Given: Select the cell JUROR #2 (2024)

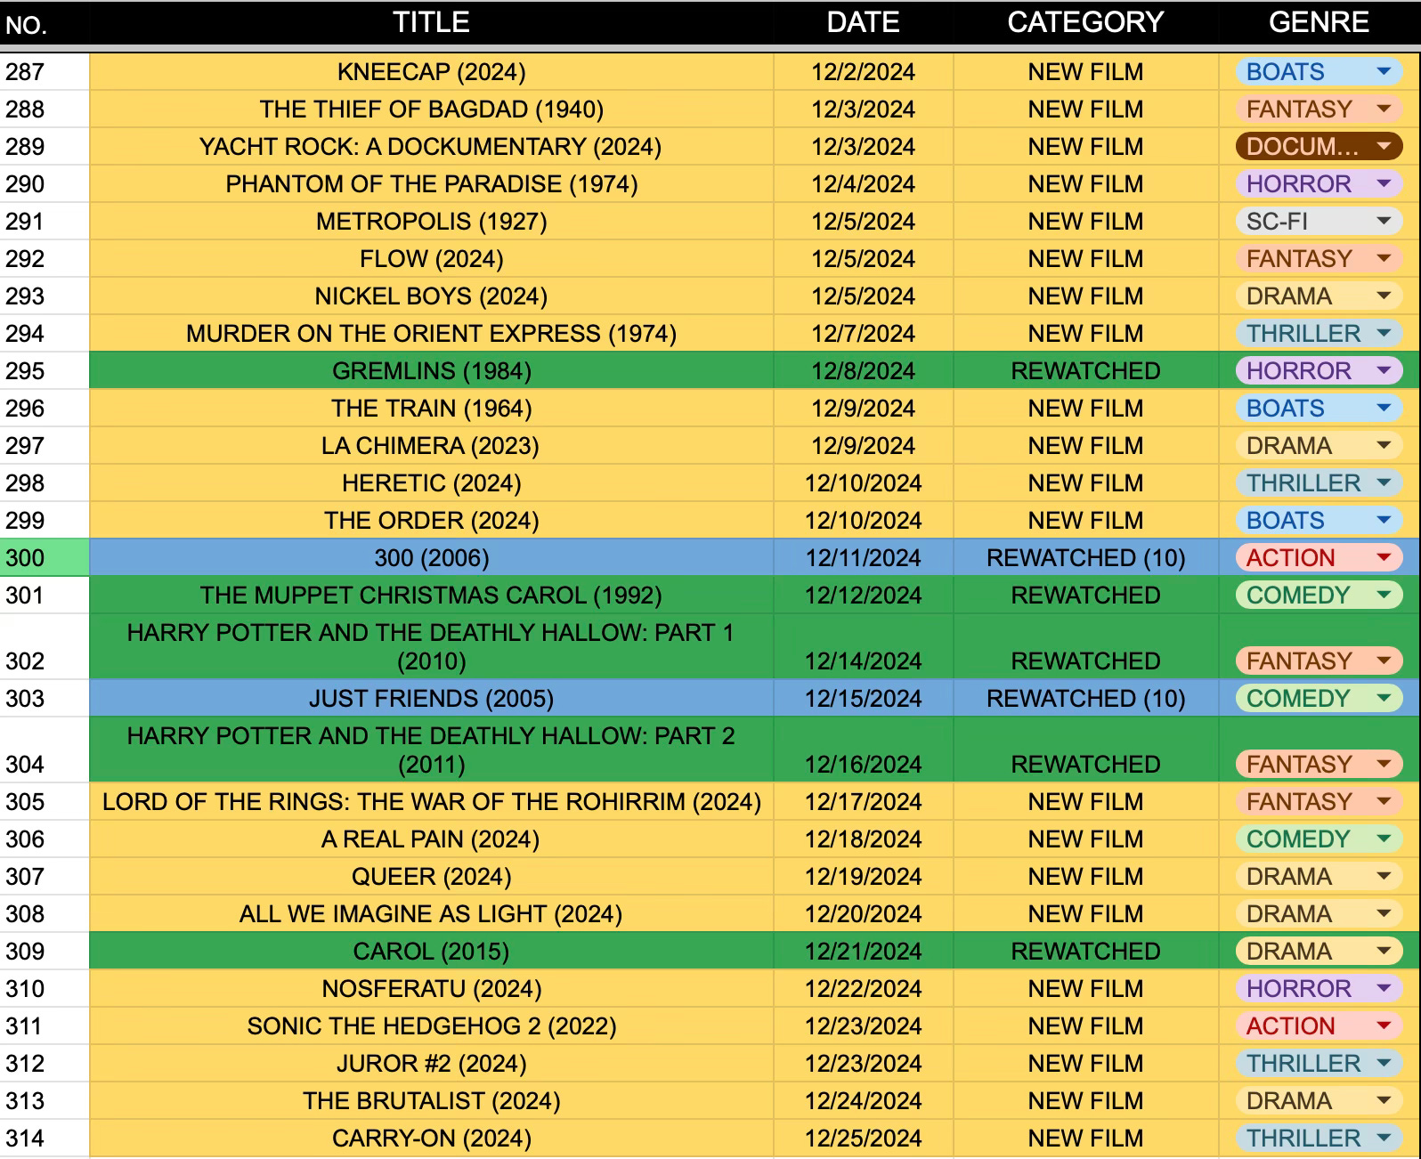Looking at the screenshot, I should pyautogui.click(x=432, y=1064).
